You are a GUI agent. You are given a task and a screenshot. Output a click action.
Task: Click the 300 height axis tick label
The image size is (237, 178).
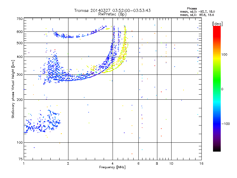pos(20,75)
